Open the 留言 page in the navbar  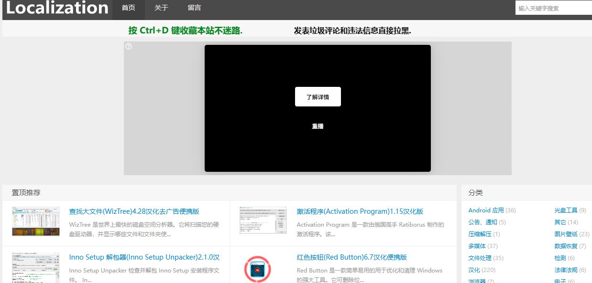click(194, 8)
